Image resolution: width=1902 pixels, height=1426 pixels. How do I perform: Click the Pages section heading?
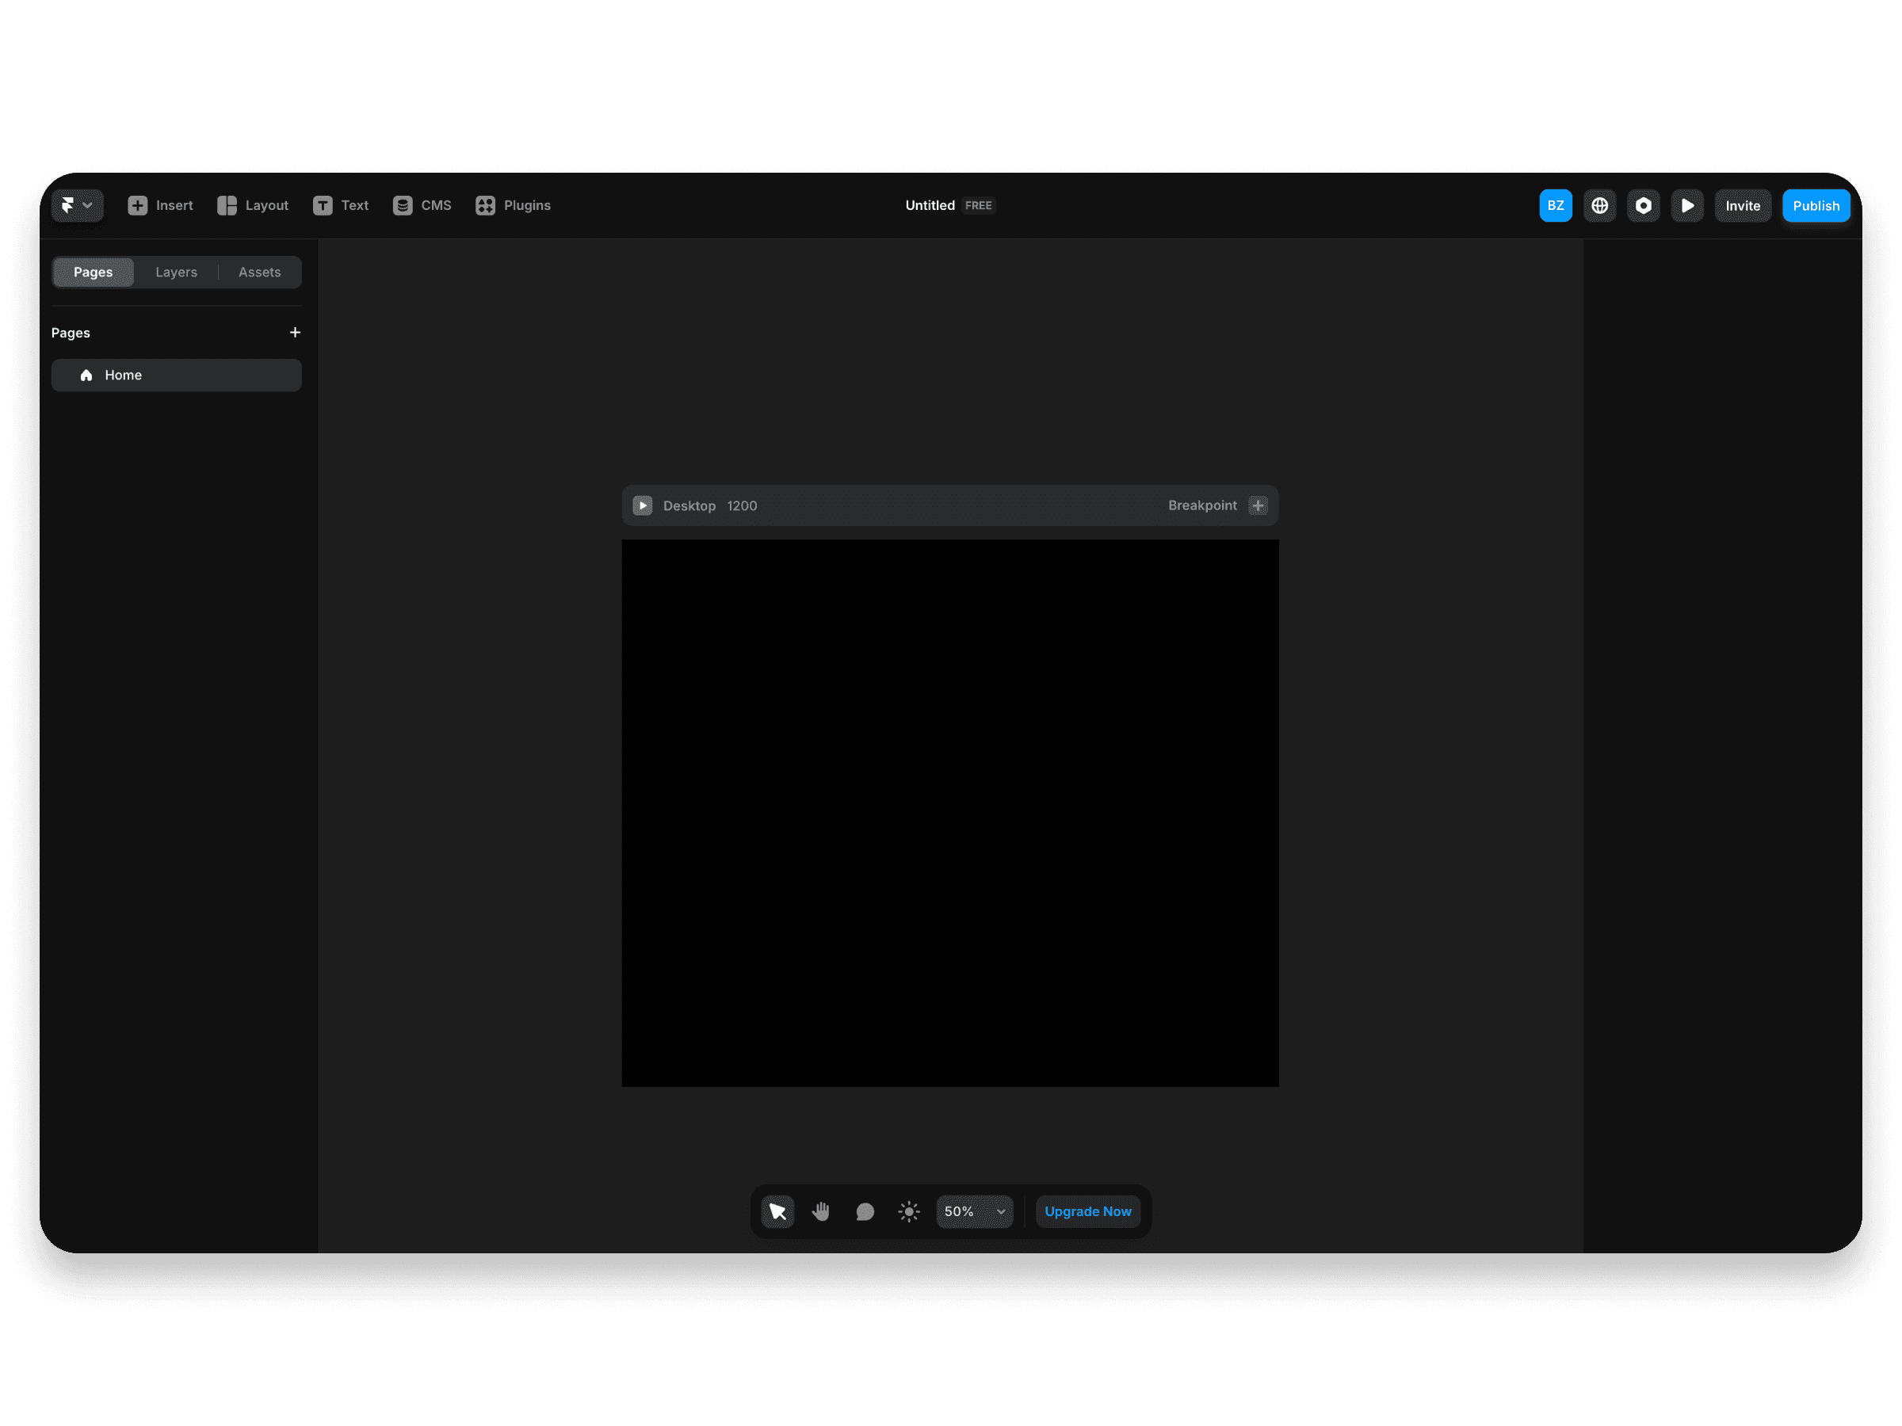(x=71, y=333)
